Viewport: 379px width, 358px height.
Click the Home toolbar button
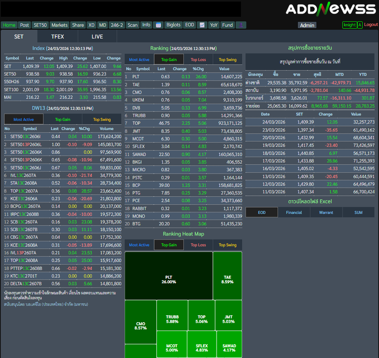[9, 25]
